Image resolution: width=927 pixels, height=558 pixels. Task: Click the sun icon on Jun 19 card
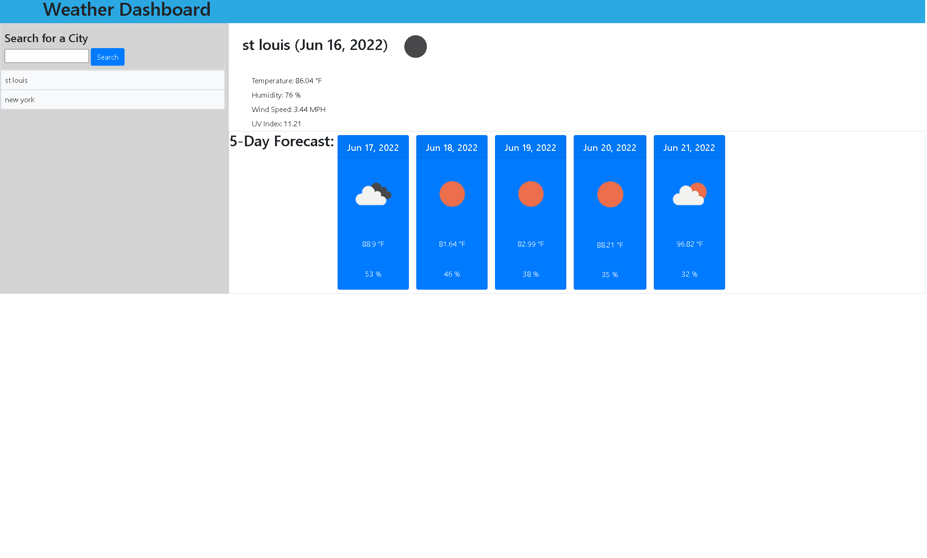[531, 194]
